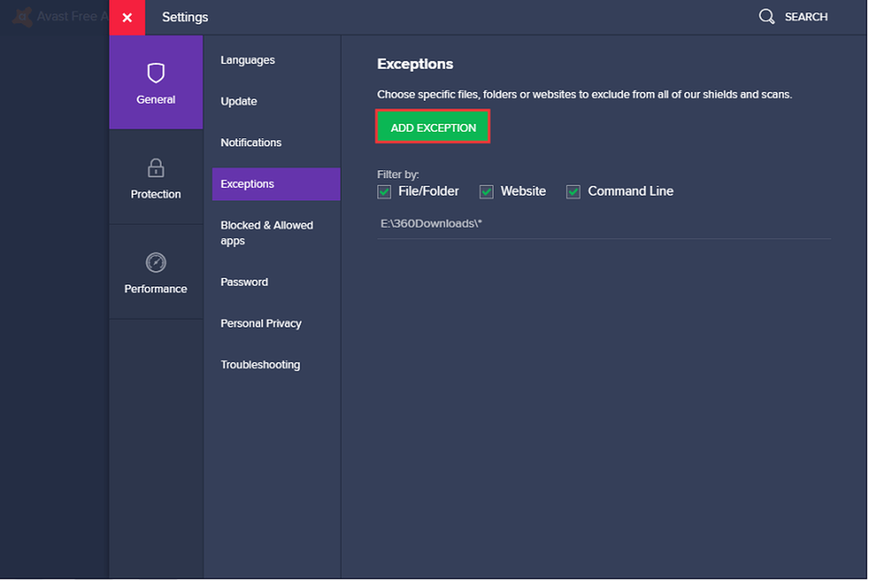Click the General shield icon

point(156,72)
